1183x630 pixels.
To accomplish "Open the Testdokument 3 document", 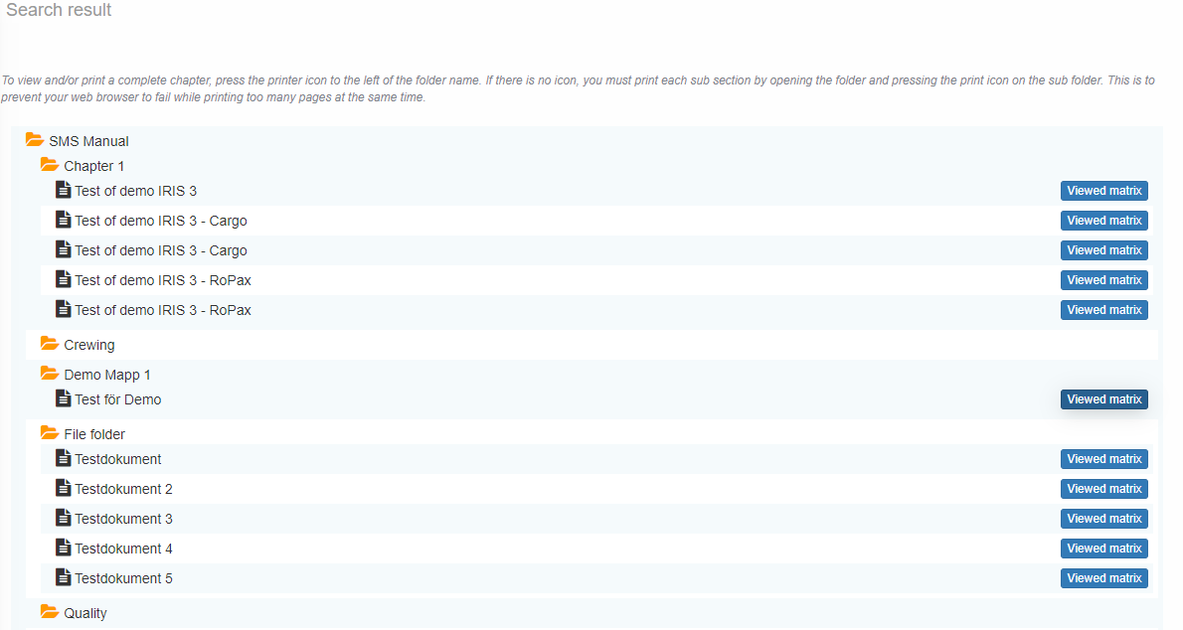I will 123,519.
